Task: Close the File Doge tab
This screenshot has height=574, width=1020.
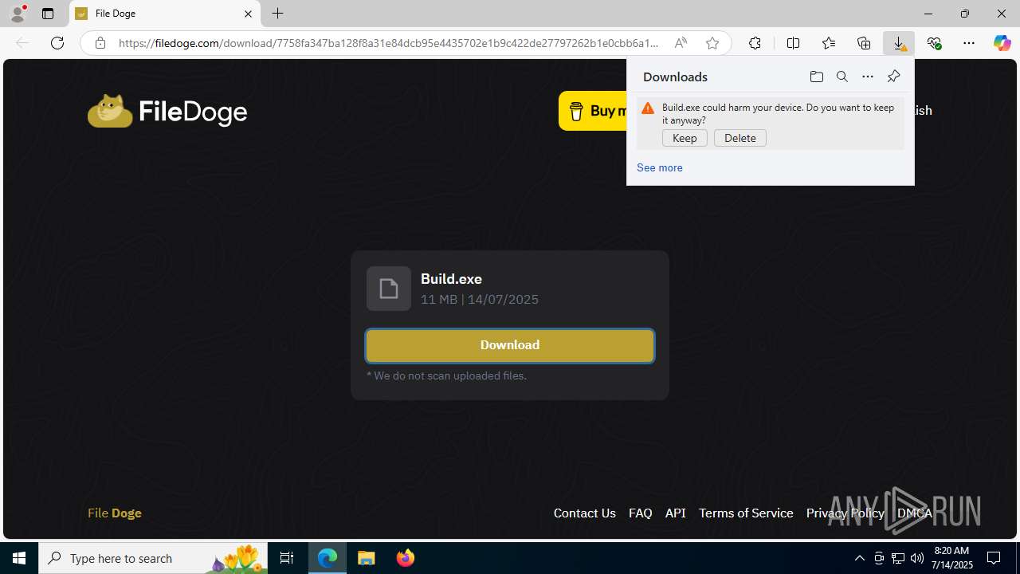Action: coord(248,14)
